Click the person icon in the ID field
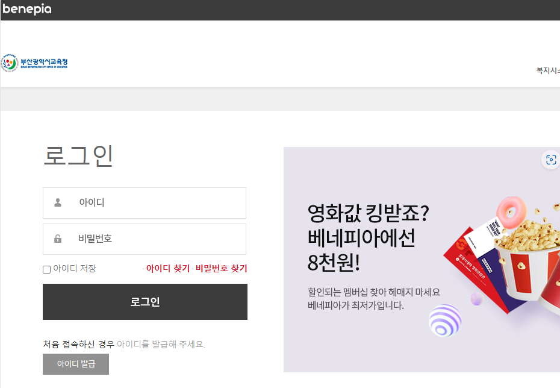Screen dimensions: 560x388 [x=57, y=202]
